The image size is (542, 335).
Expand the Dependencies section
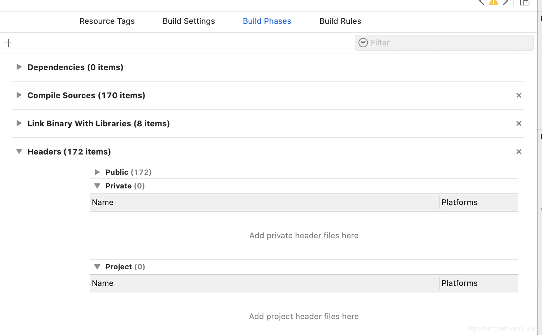click(19, 67)
